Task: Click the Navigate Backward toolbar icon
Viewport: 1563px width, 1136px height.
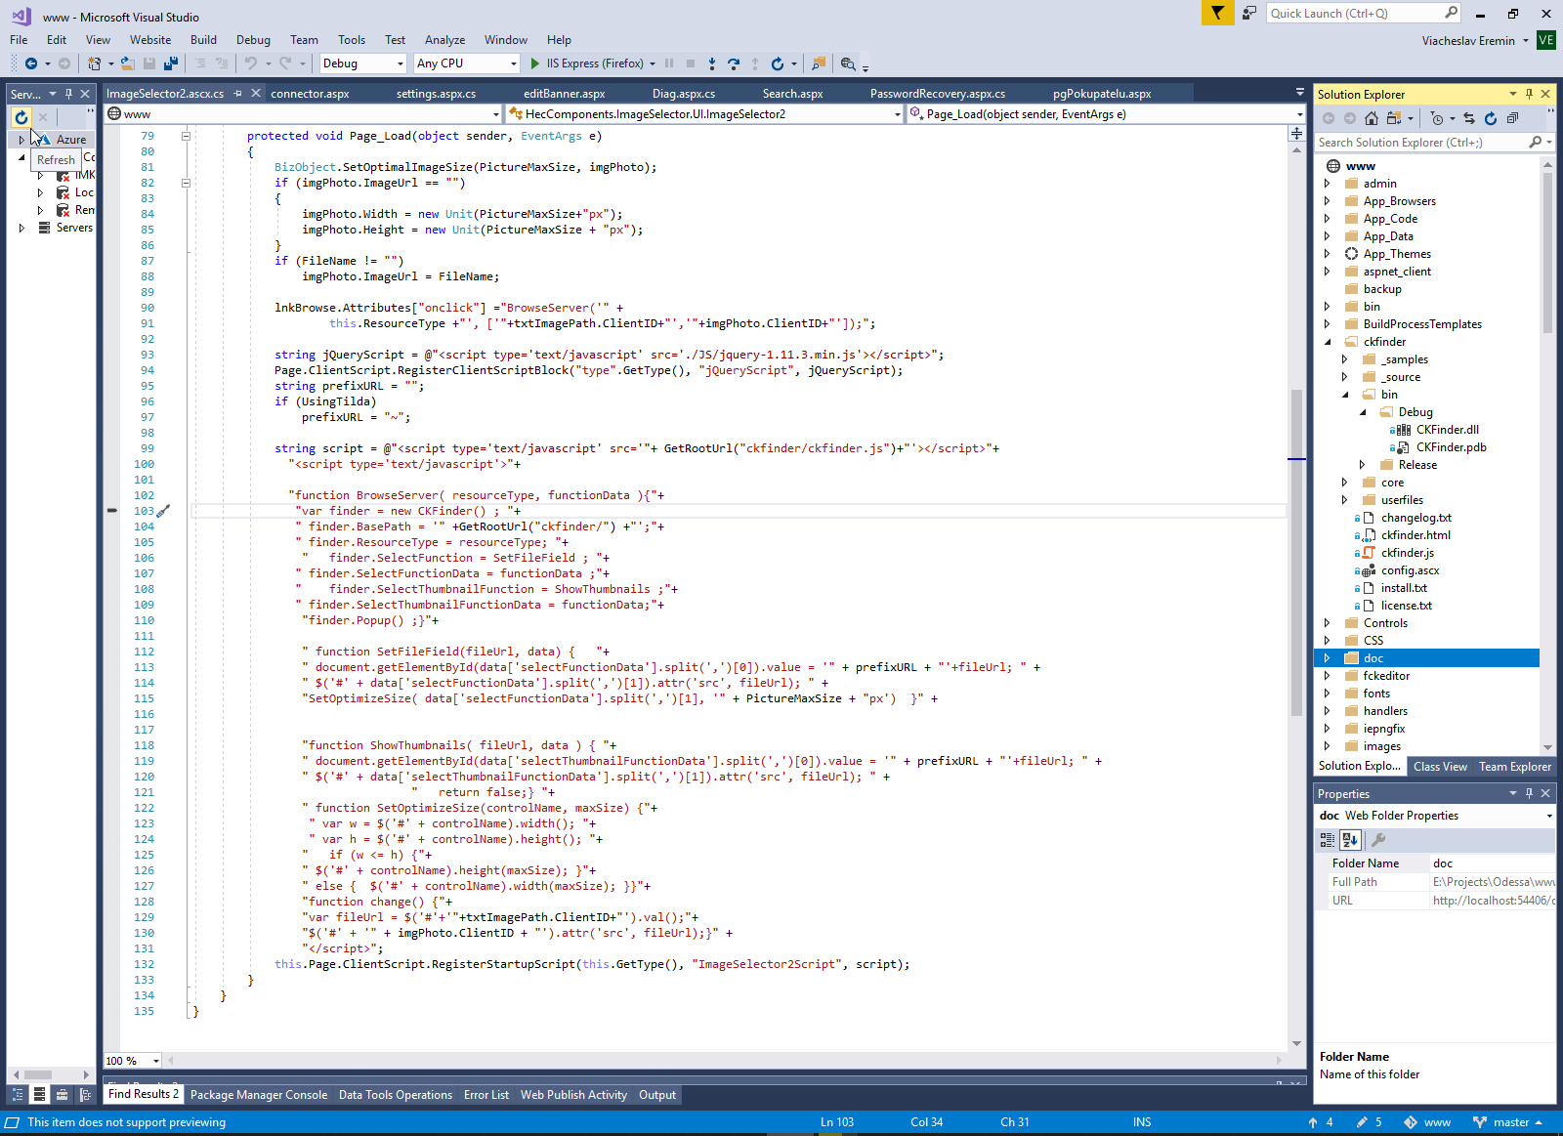Action: pos(31,63)
